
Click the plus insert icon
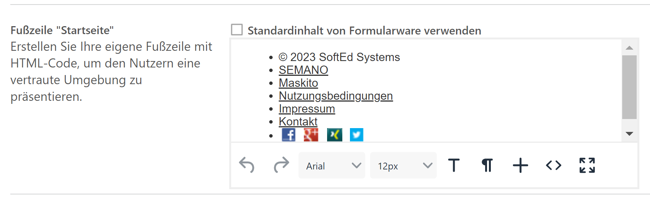click(x=521, y=166)
